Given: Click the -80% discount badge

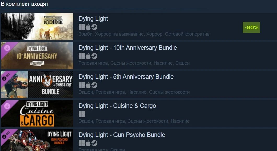Looking at the screenshot, I should [x=251, y=27].
